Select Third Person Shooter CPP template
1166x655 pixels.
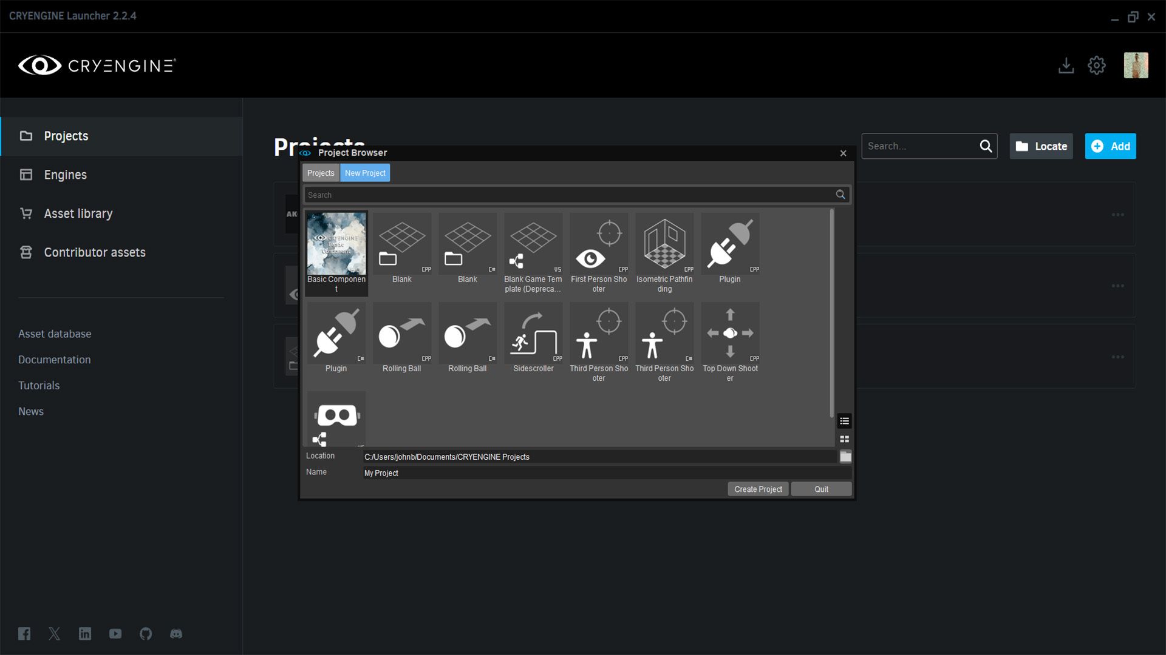(x=599, y=343)
